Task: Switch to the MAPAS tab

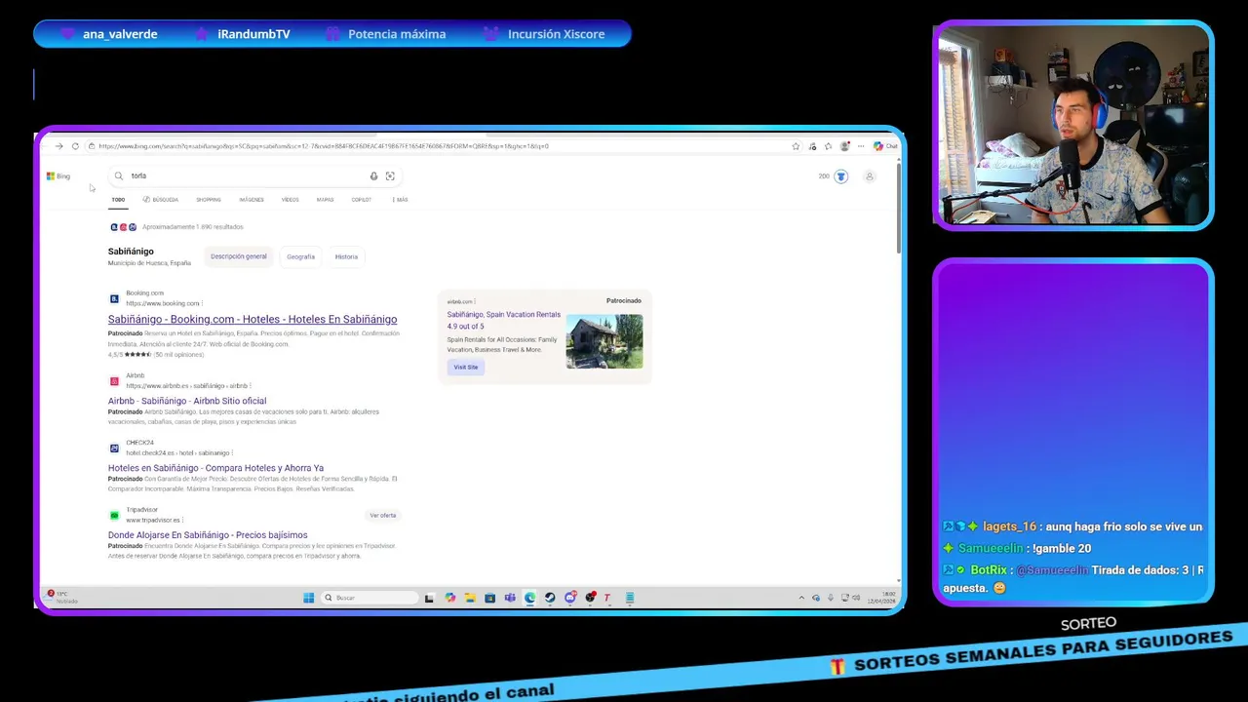Action: (325, 200)
